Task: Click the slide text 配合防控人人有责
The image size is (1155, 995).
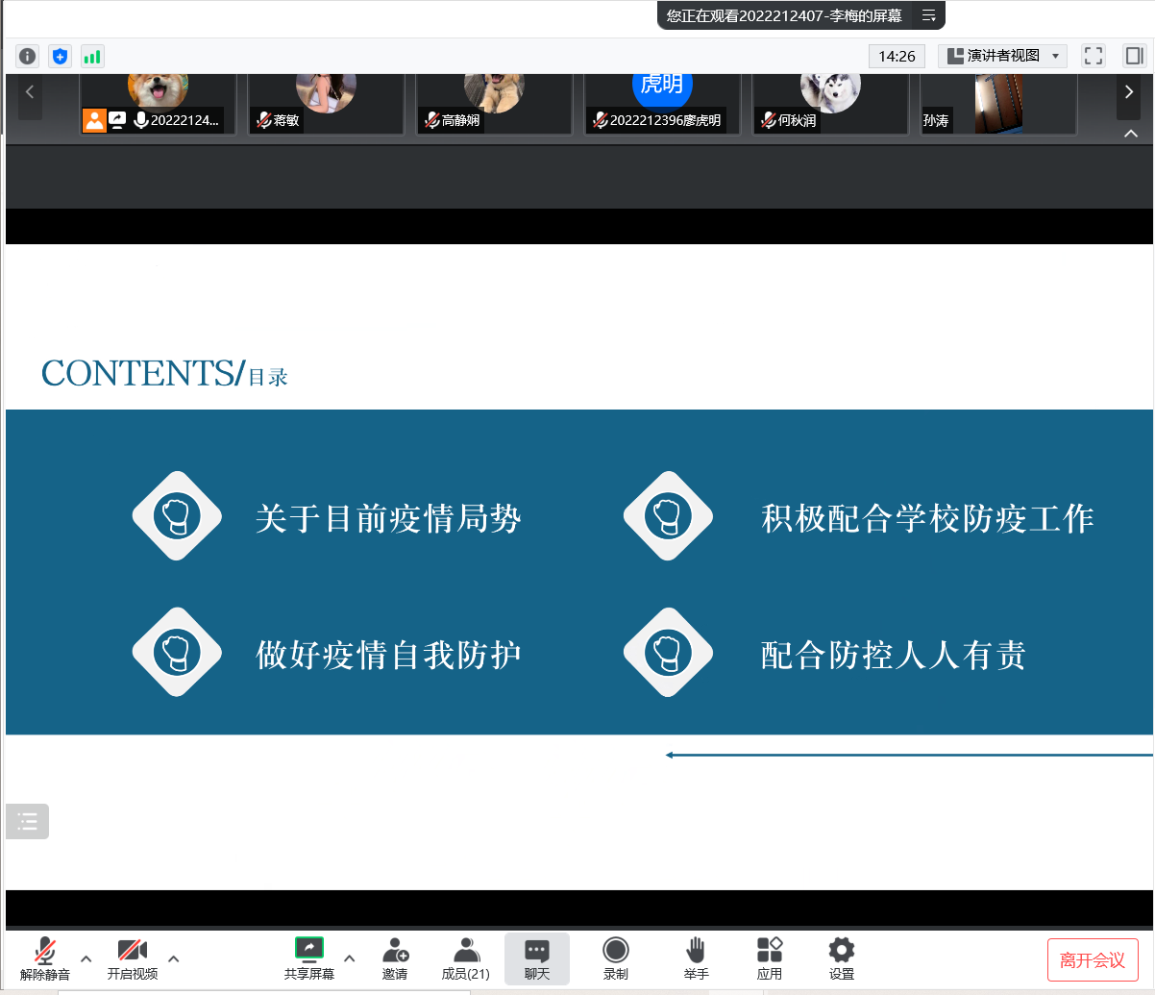Action: coord(894,655)
